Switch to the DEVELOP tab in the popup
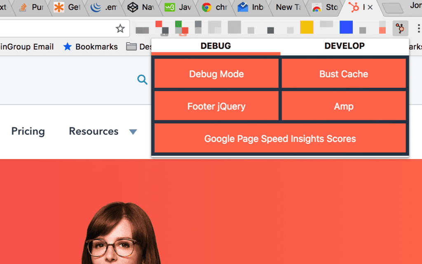The width and height of the screenshot is (422, 264). 345,46
